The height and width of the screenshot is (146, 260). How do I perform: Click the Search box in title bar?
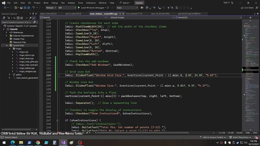(125, 3)
